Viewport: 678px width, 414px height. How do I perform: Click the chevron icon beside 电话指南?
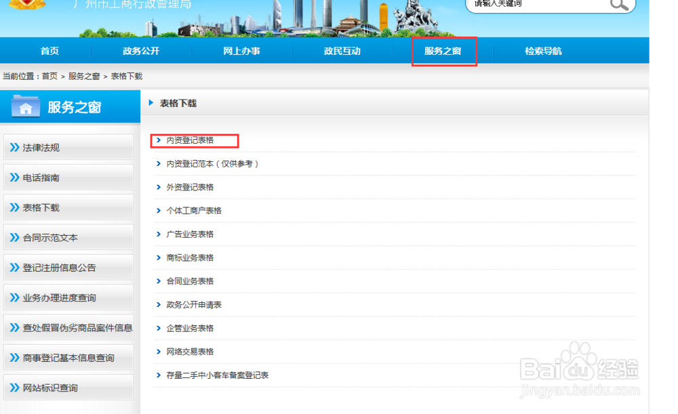[x=15, y=177]
